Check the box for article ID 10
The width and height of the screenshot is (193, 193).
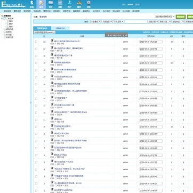tap(36, 127)
